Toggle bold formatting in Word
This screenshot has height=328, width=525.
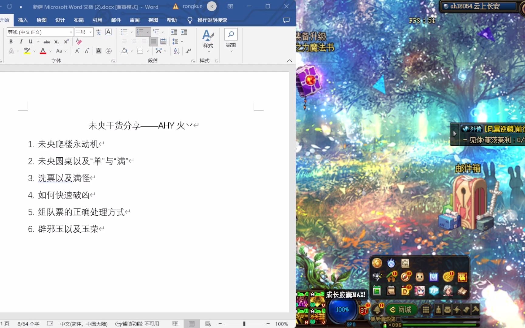11,42
